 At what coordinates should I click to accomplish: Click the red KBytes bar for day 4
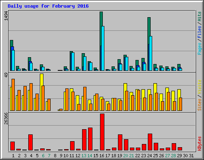[x=30, y=142]
